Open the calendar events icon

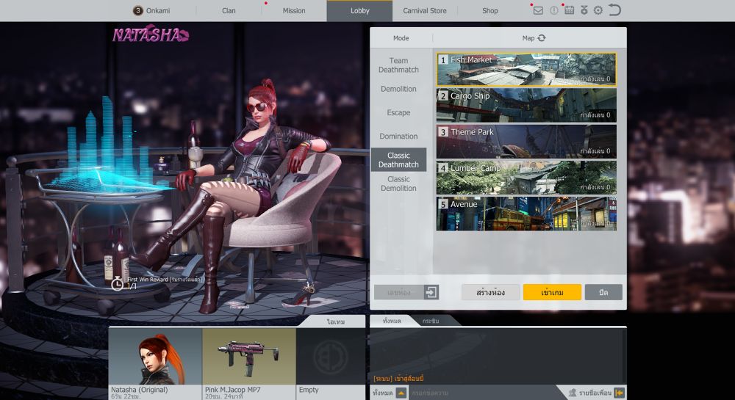coord(569,10)
